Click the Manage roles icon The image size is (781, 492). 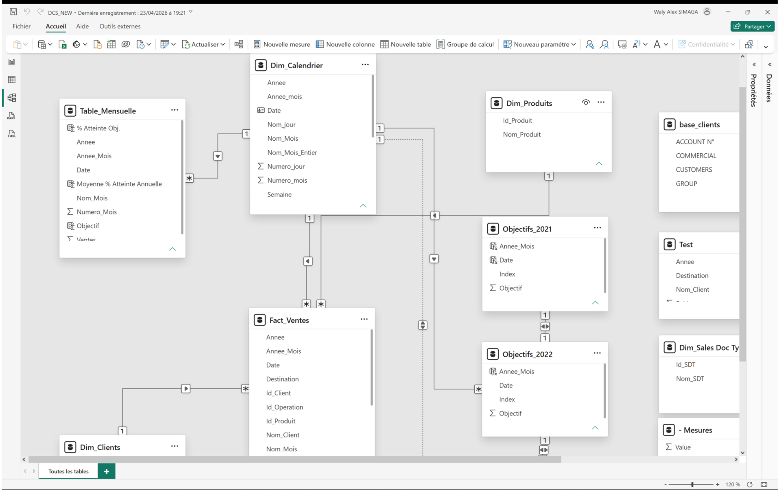(589, 44)
